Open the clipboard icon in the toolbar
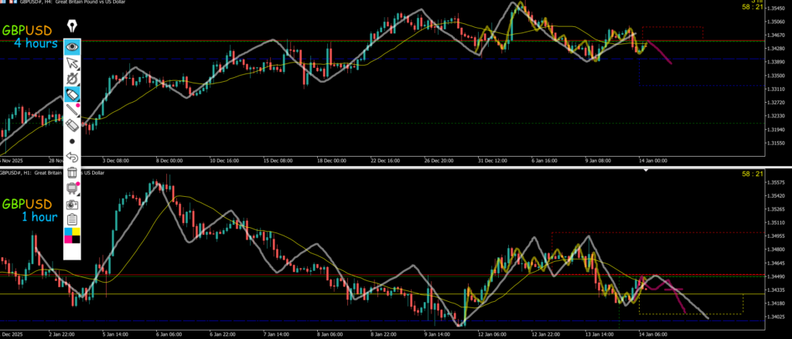The image size is (792, 339). [x=73, y=219]
